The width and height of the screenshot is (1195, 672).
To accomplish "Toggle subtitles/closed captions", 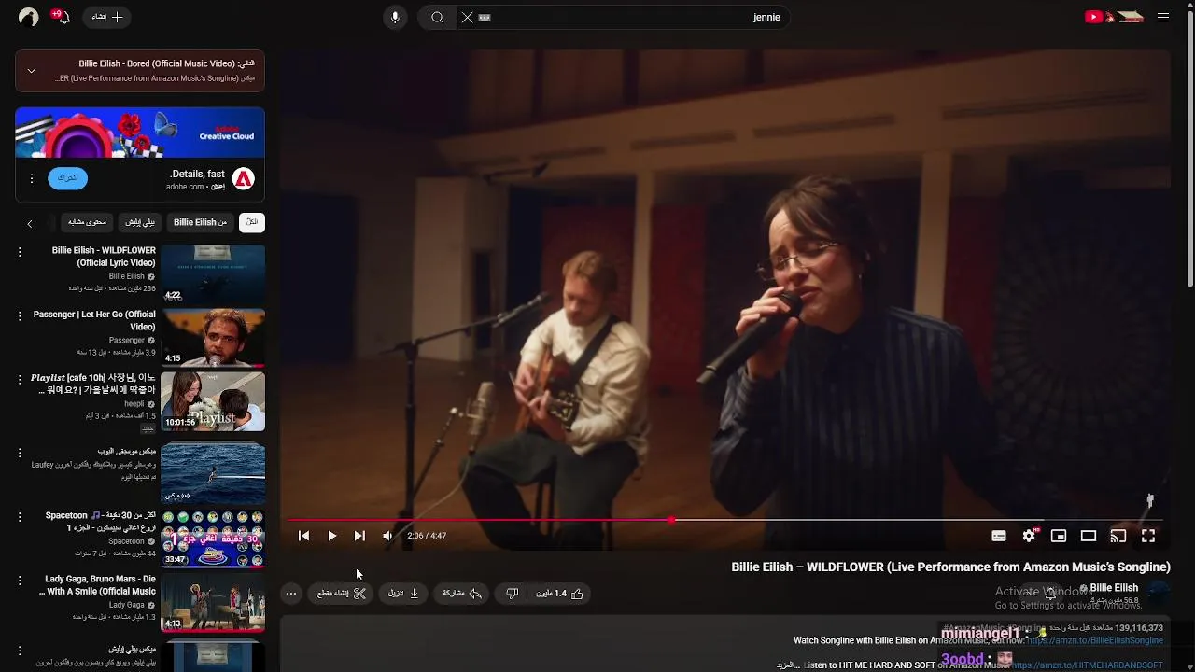I will click(x=999, y=536).
